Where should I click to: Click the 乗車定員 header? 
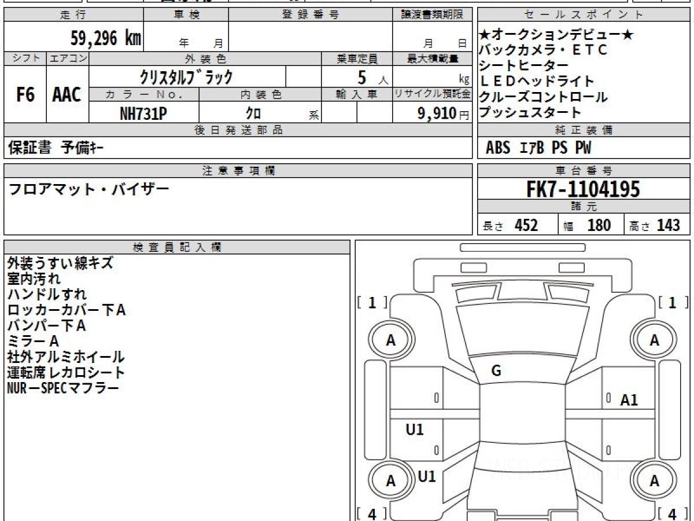pyautogui.click(x=357, y=58)
